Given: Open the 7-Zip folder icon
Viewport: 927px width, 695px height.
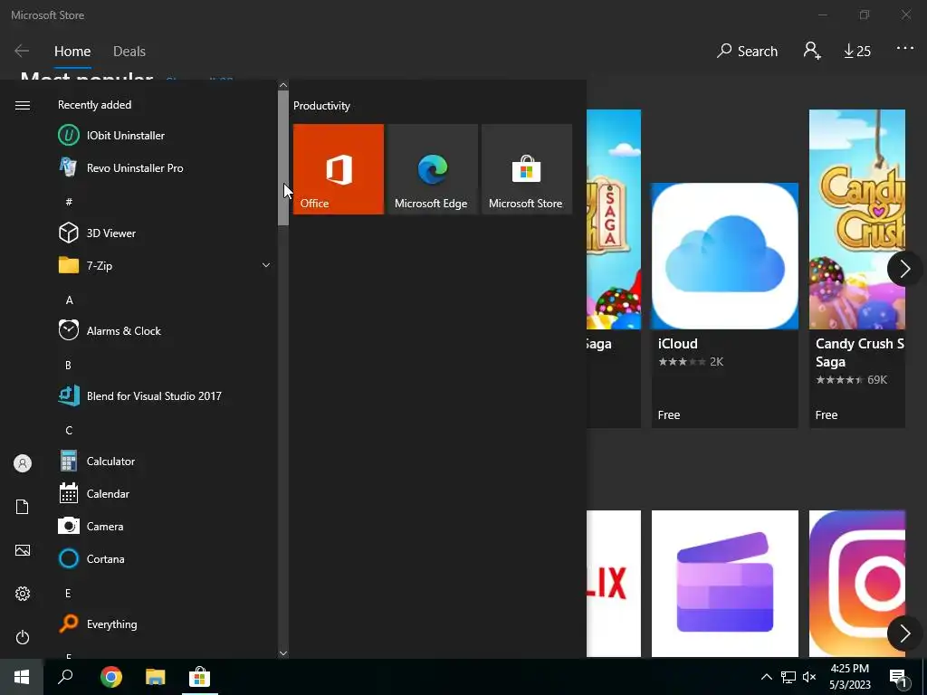Looking at the screenshot, I should (x=69, y=265).
